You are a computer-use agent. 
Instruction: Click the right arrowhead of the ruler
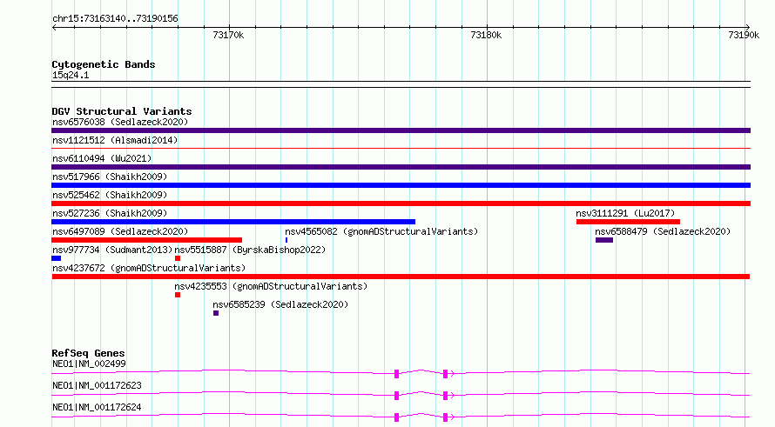[x=748, y=28]
